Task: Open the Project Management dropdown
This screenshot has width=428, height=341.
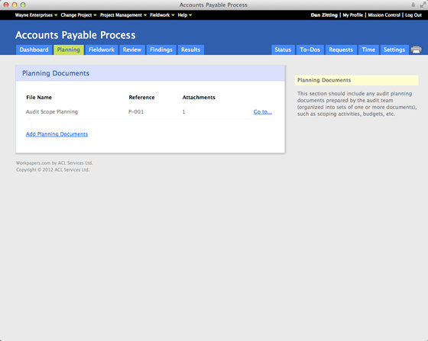Action: (123, 15)
